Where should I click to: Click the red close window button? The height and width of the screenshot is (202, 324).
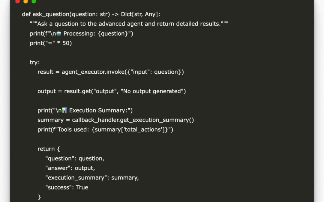click(x=17, y=1)
